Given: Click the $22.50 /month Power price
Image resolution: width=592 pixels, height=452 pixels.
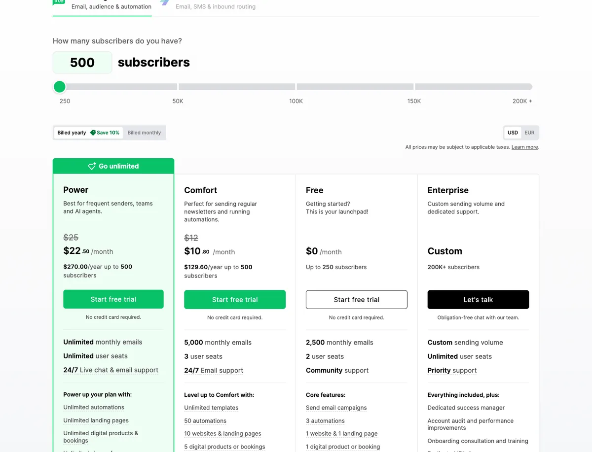Looking at the screenshot, I should (88, 251).
